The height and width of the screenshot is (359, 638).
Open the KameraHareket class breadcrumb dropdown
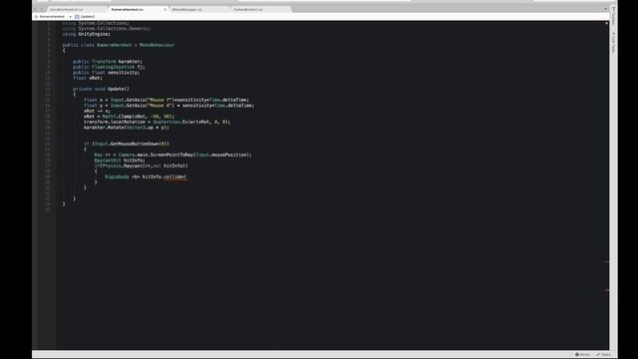click(53, 17)
